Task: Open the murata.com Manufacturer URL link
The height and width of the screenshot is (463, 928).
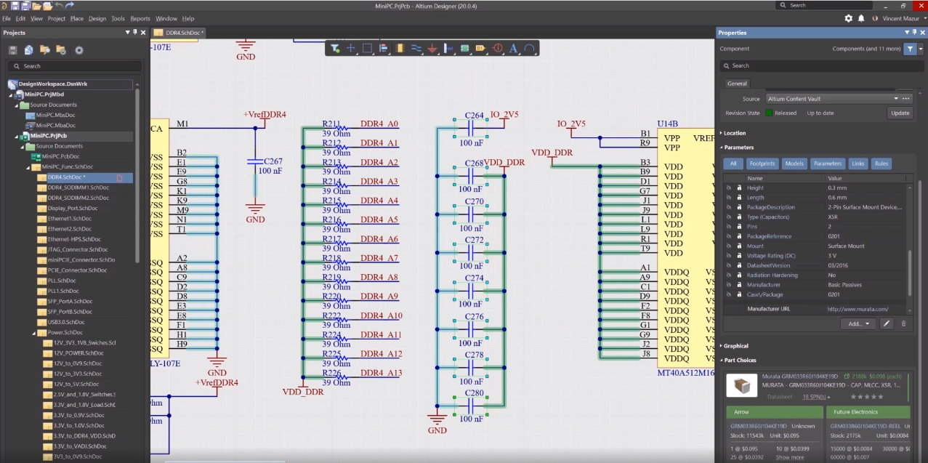Action: pos(858,309)
